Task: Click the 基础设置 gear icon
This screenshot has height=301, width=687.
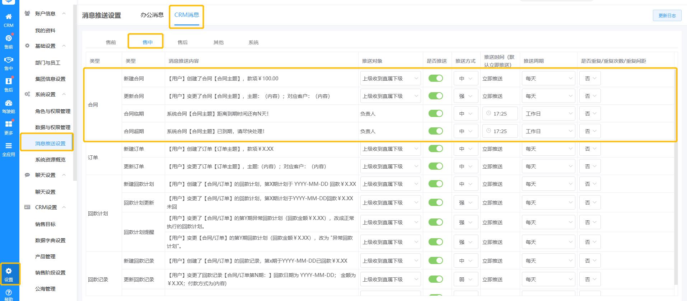Action: (27, 46)
